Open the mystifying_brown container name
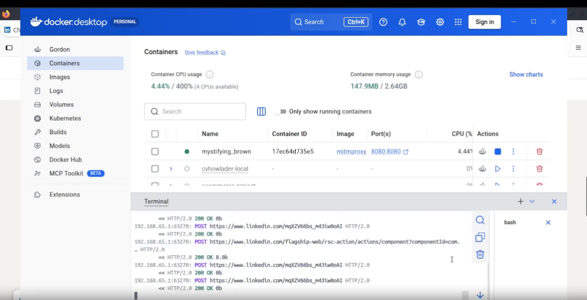This screenshot has width=587, height=300. 226,152
